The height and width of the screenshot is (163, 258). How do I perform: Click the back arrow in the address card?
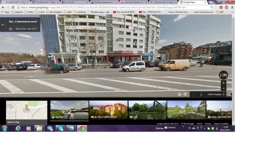[3, 25]
